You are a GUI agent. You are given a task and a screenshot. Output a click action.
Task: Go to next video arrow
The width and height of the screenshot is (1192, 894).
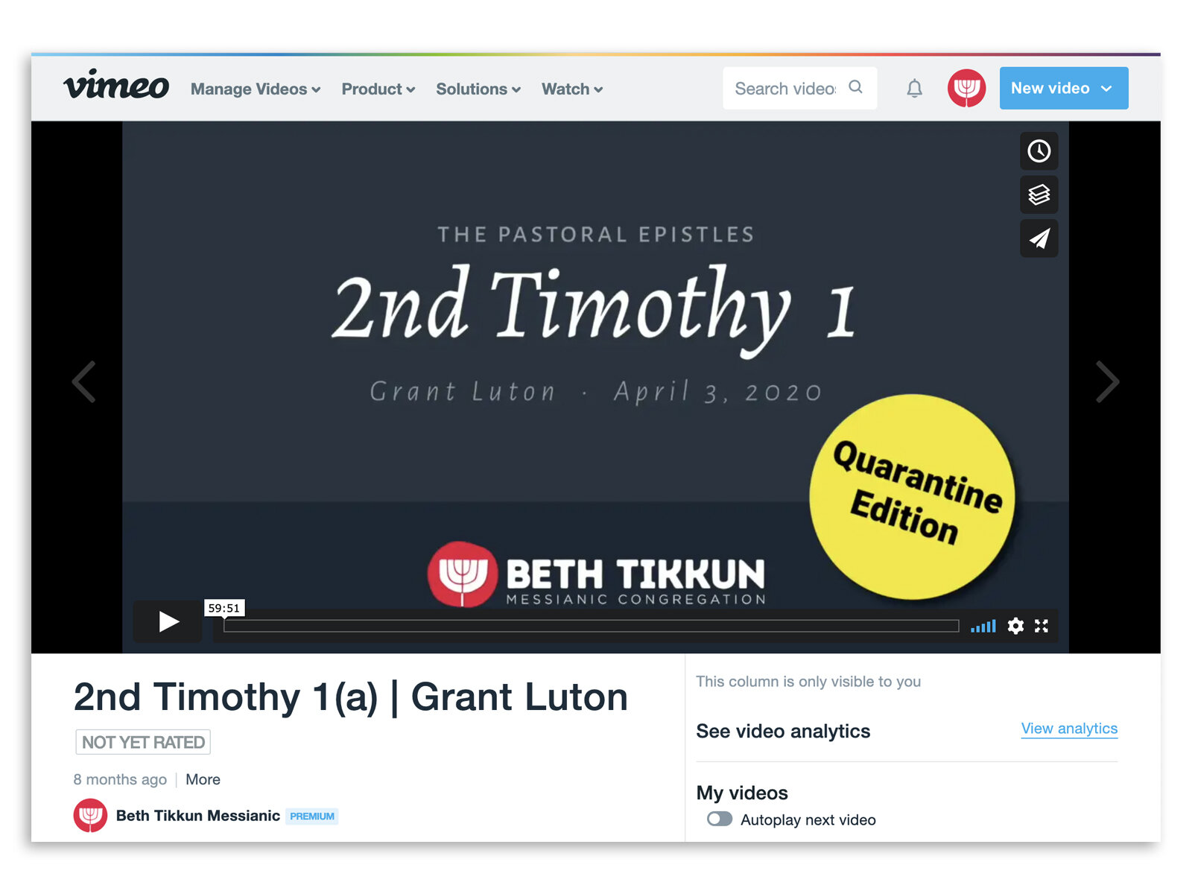point(1107,381)
